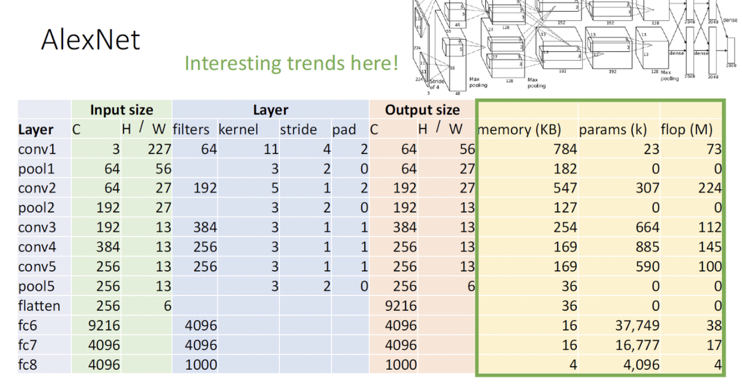Viewport: 742px width, 388px height.
Task: Click the AlexNet slide title
Action: 90,39
